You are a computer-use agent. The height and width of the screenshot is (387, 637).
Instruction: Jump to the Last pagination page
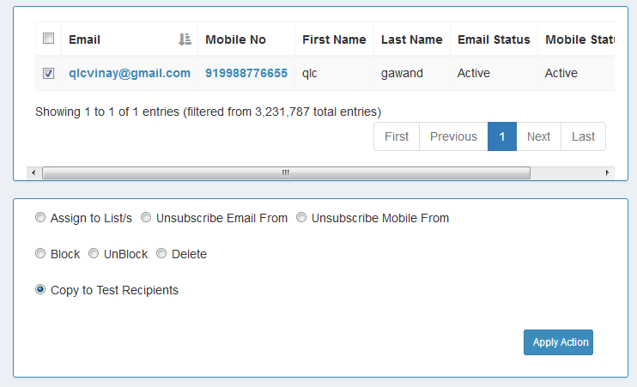pyautogui.click(x=583, y=136)
